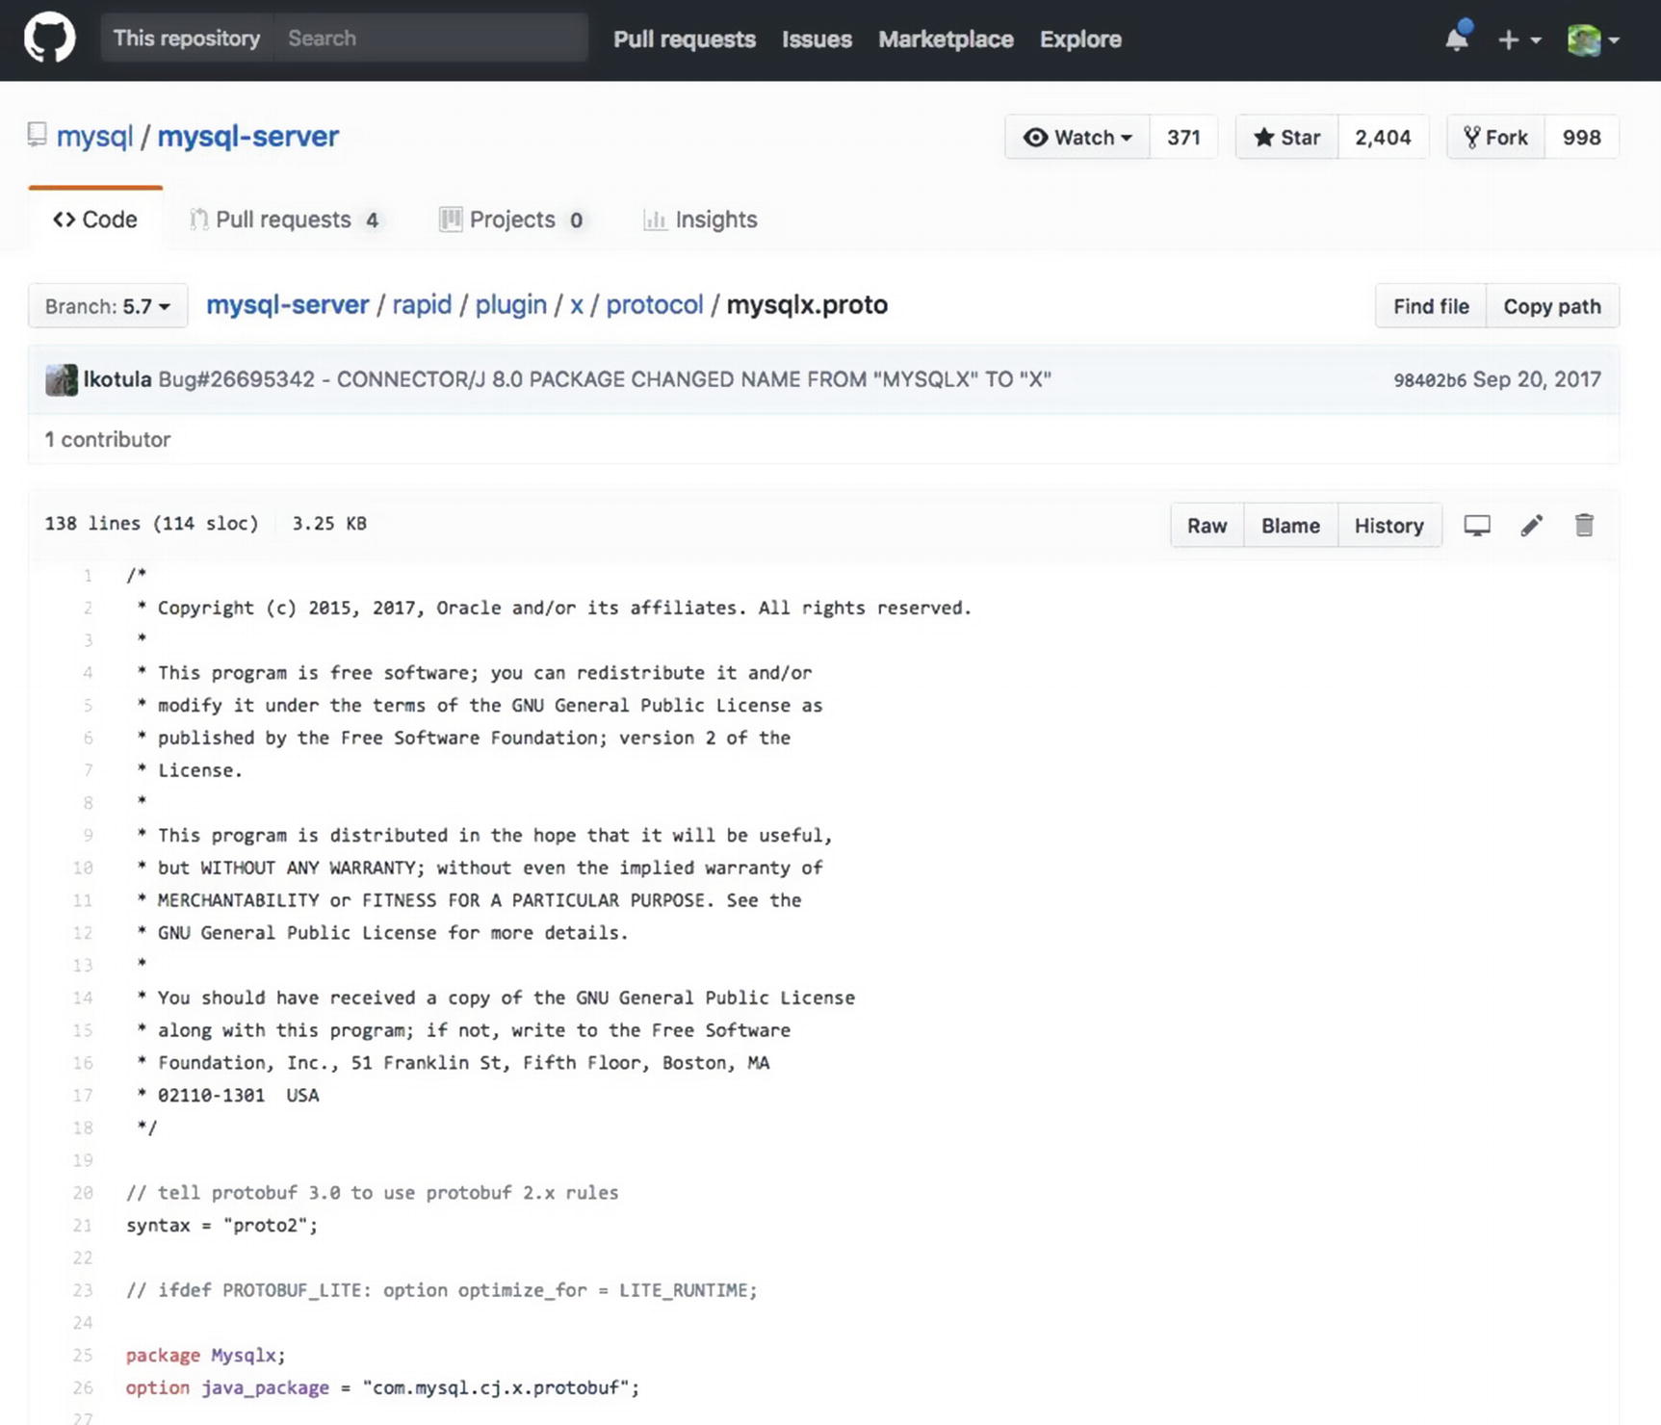Open lkotula author link

117,379
